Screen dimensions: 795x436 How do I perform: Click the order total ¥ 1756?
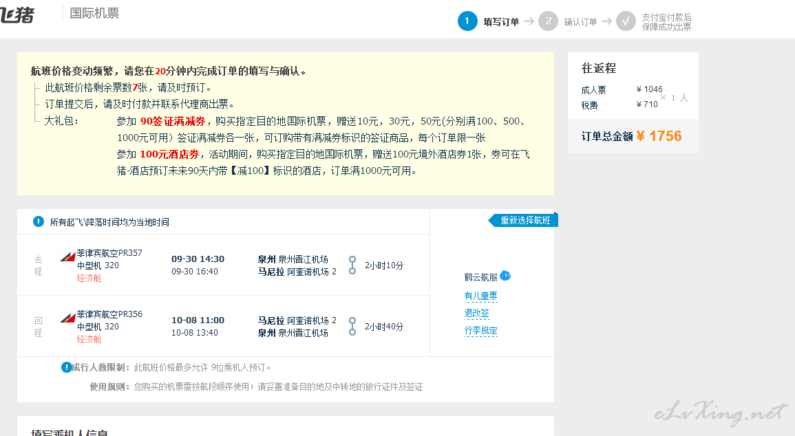point(659,136)
